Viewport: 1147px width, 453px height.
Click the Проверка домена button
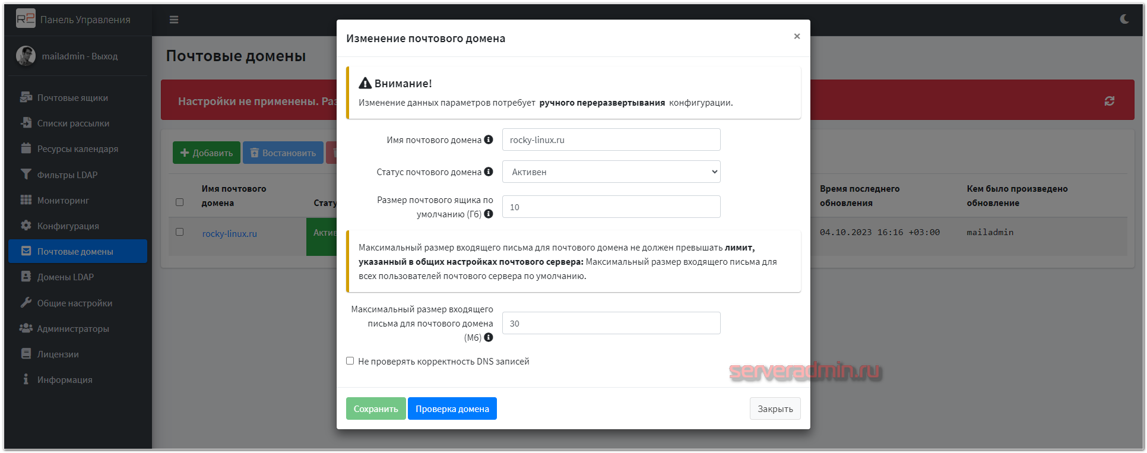point(452,408)
